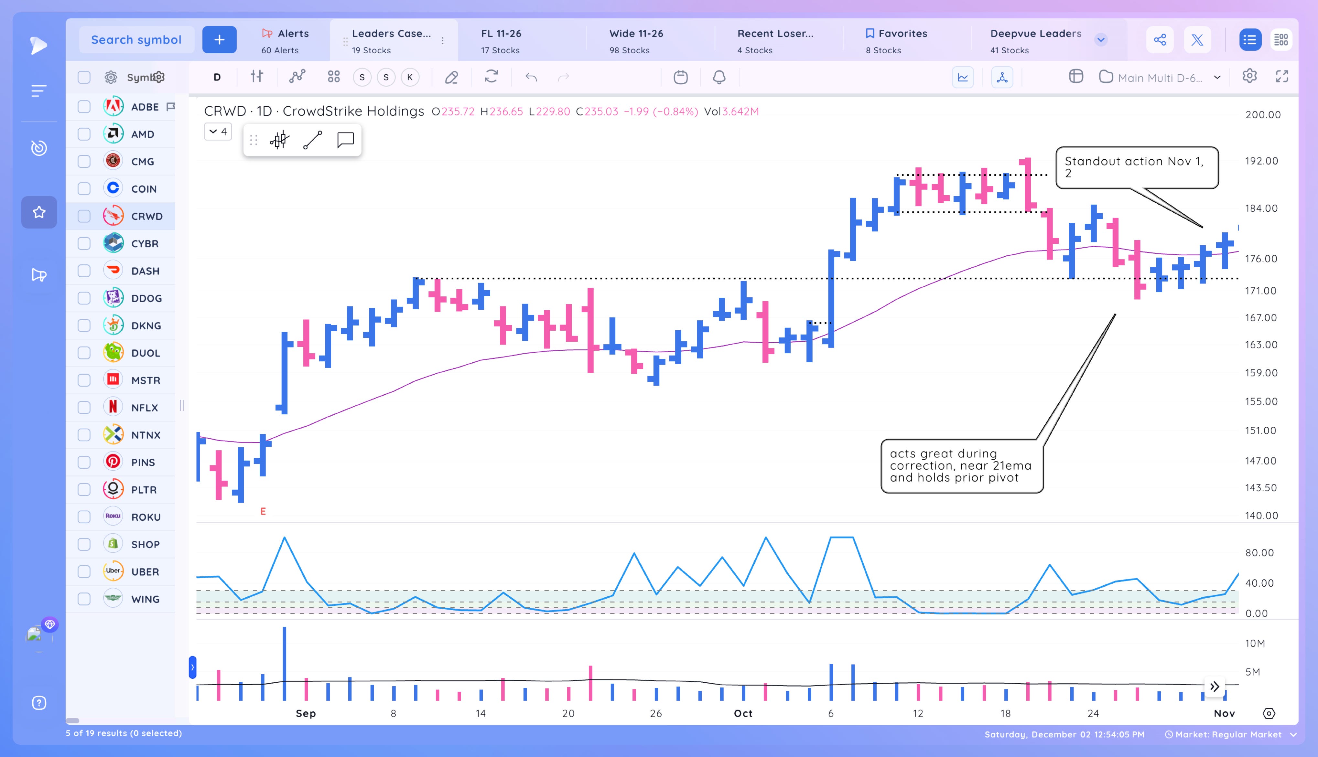
Task: Select the star watchlists icon in sidebar
Action: [x=39, y=212]
